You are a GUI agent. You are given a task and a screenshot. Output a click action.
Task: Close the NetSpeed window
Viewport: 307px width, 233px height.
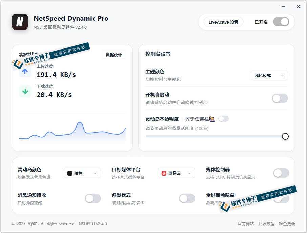point(298,7)
